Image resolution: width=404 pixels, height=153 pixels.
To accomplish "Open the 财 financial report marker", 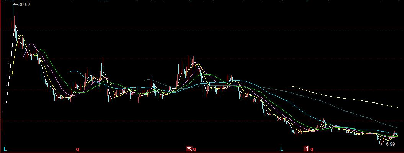I will pos(306,149).
